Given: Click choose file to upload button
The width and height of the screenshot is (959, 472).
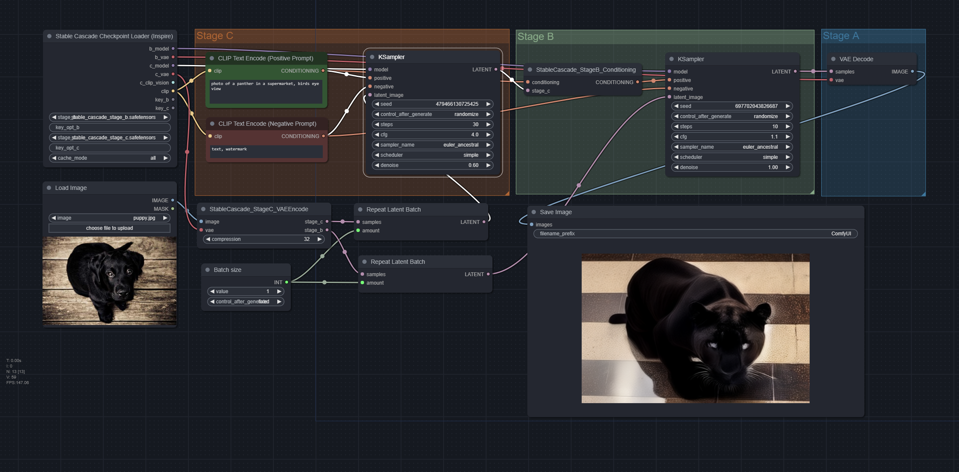Looking at the screenshot, I should click(x=109, y=228).
